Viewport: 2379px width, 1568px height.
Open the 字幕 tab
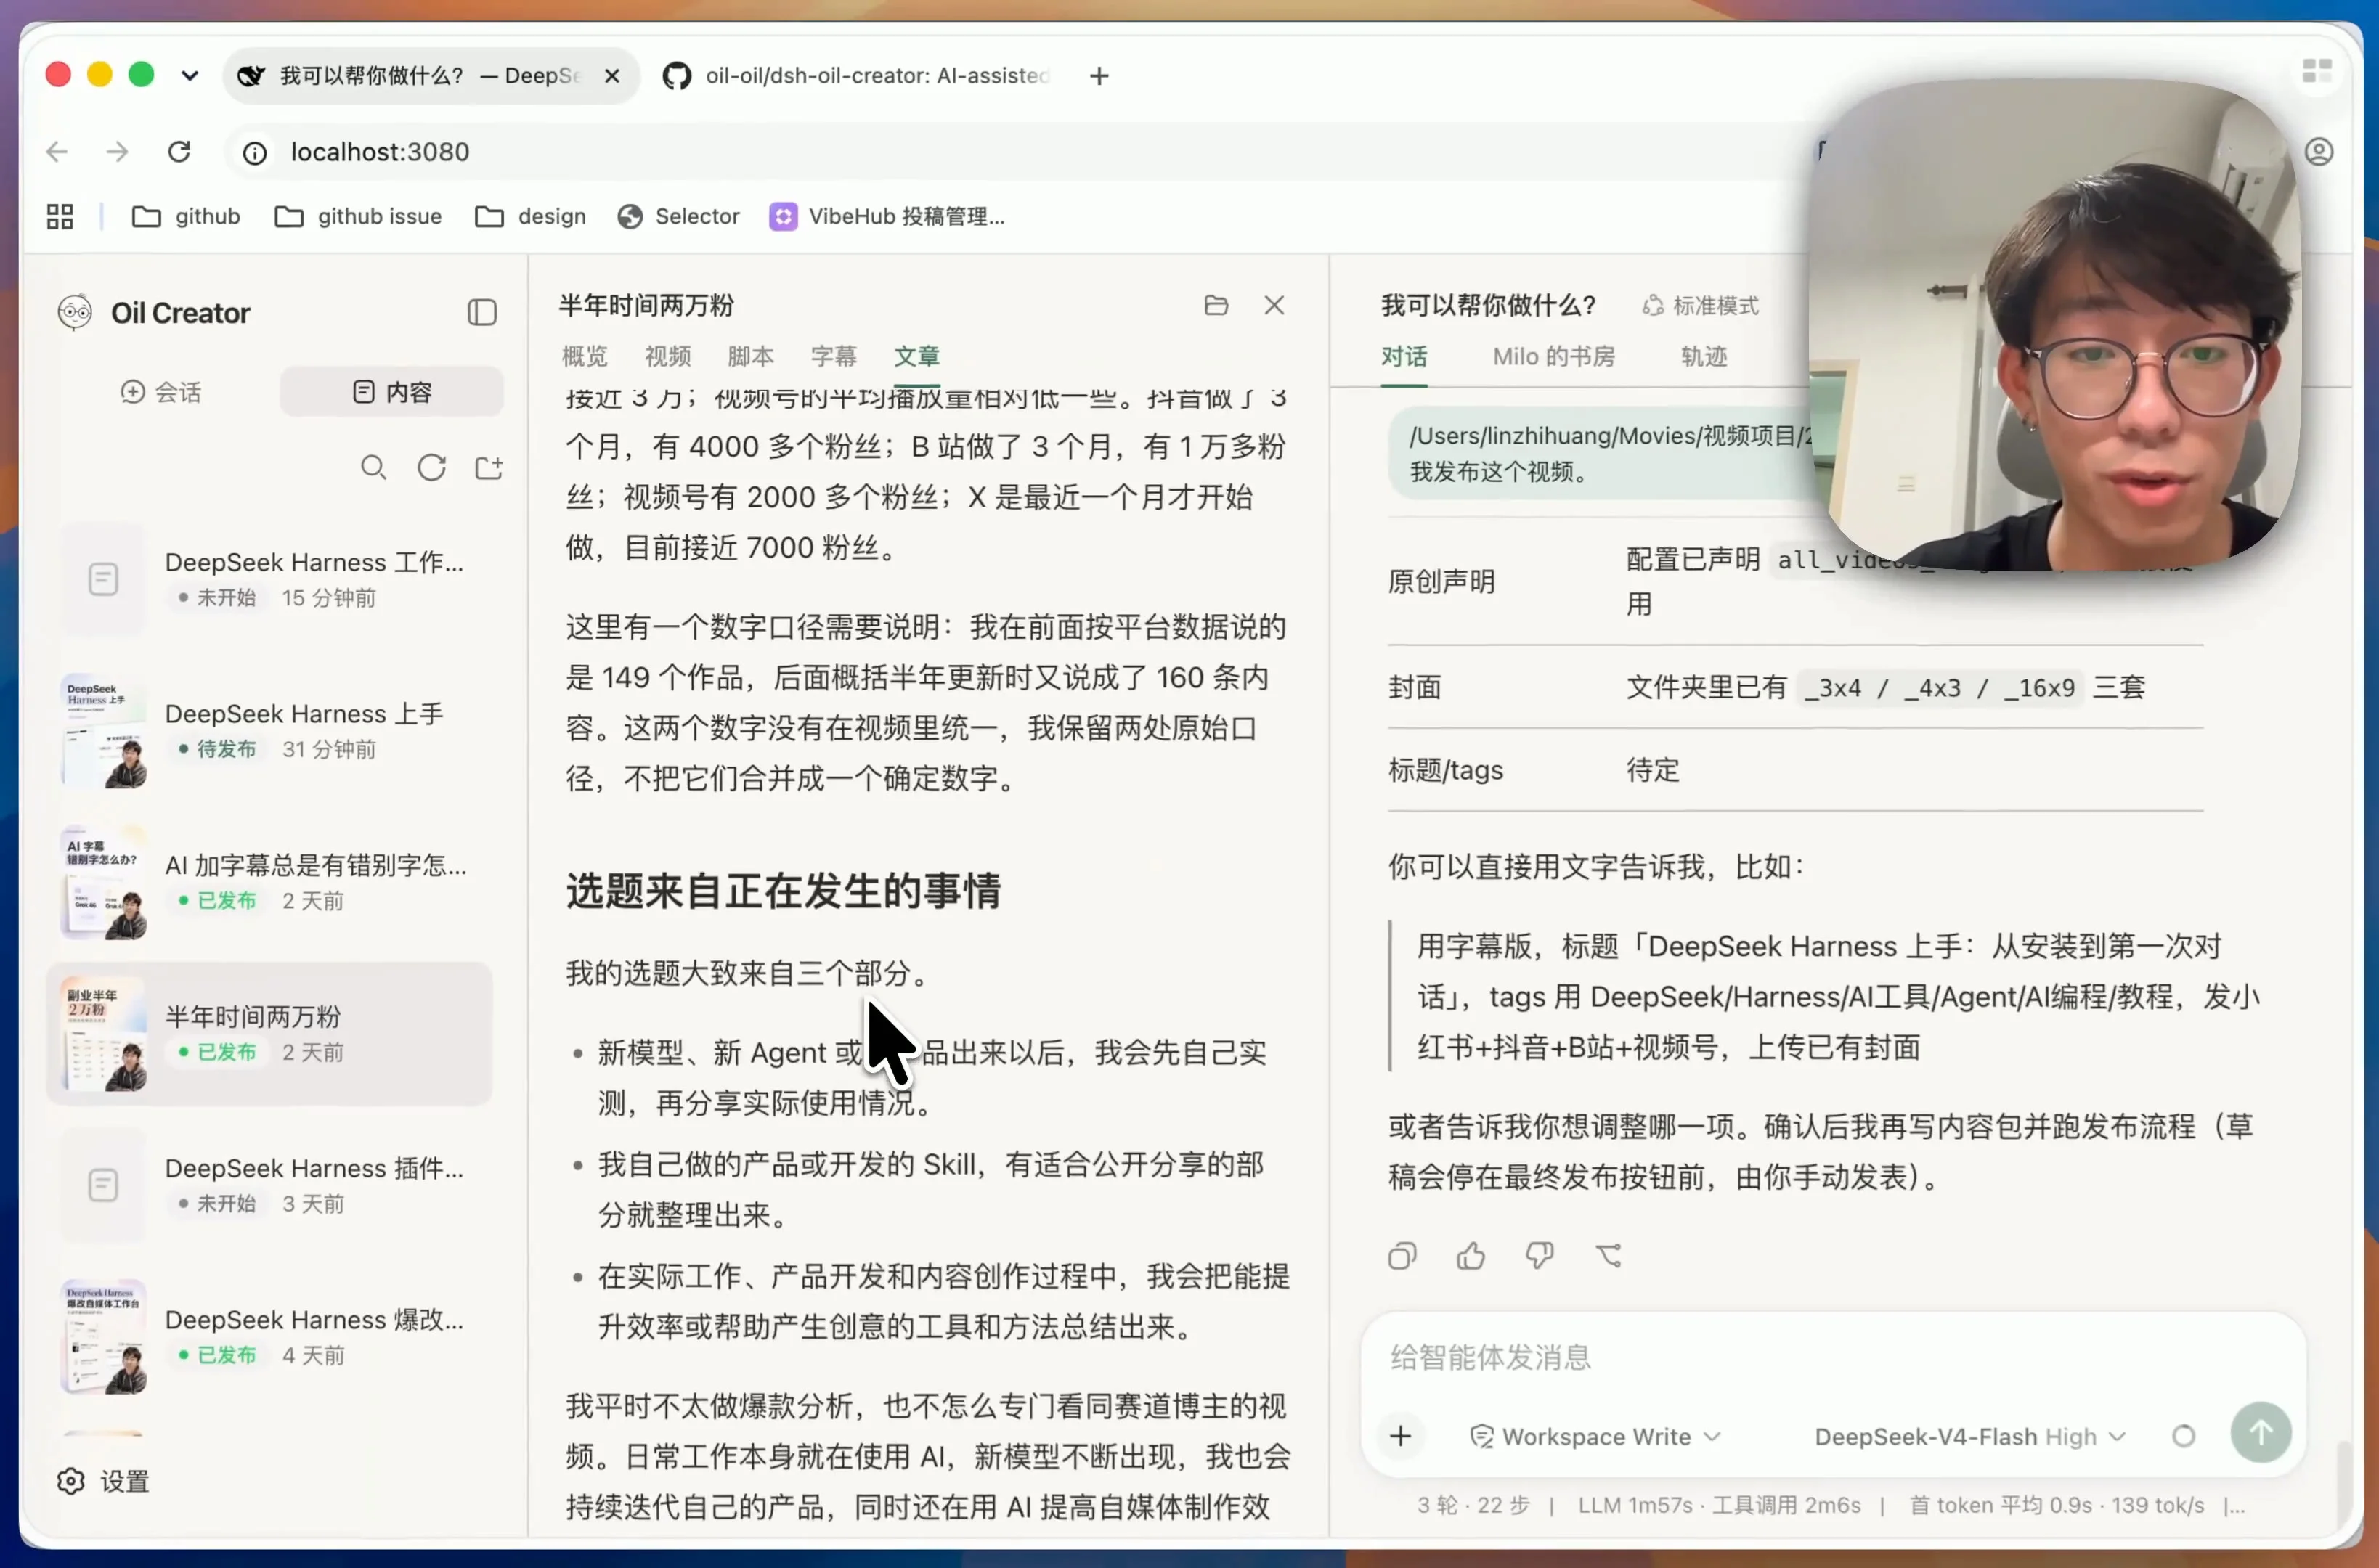pyautogui.click(x=834, y=356)
